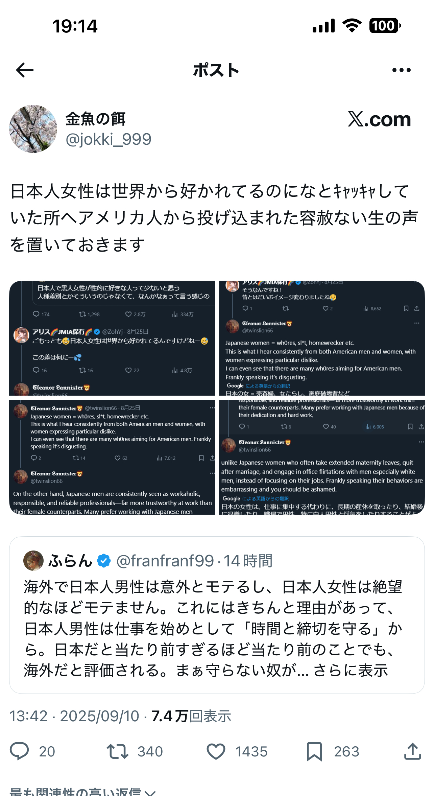434x796 pixels.
Task: View the bottom-right screenshot image
Action: (x=322, y=457)
